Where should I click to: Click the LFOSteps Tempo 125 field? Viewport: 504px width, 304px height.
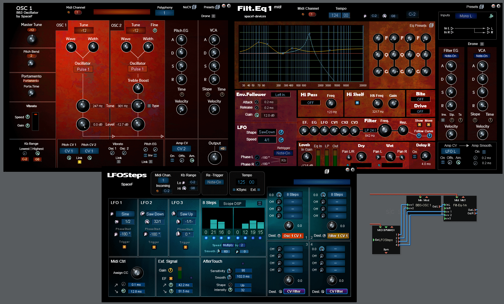coord(241,182)
